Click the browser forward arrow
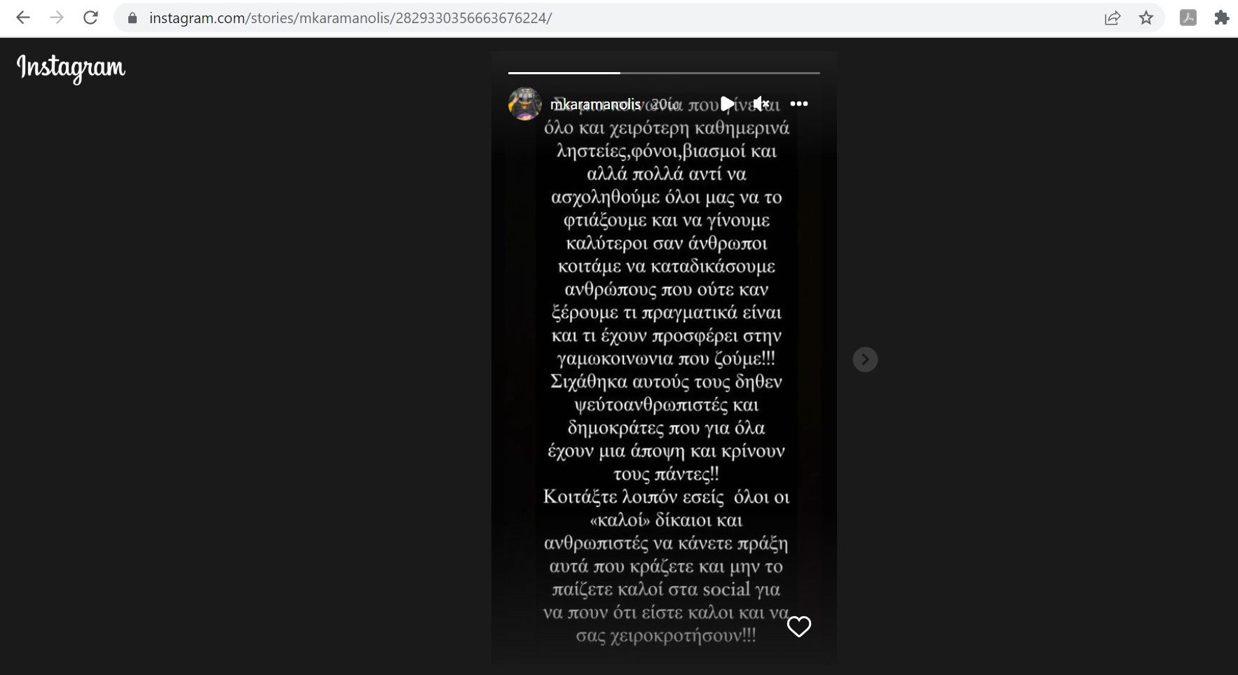The image size is (1238, 675). 57,18
